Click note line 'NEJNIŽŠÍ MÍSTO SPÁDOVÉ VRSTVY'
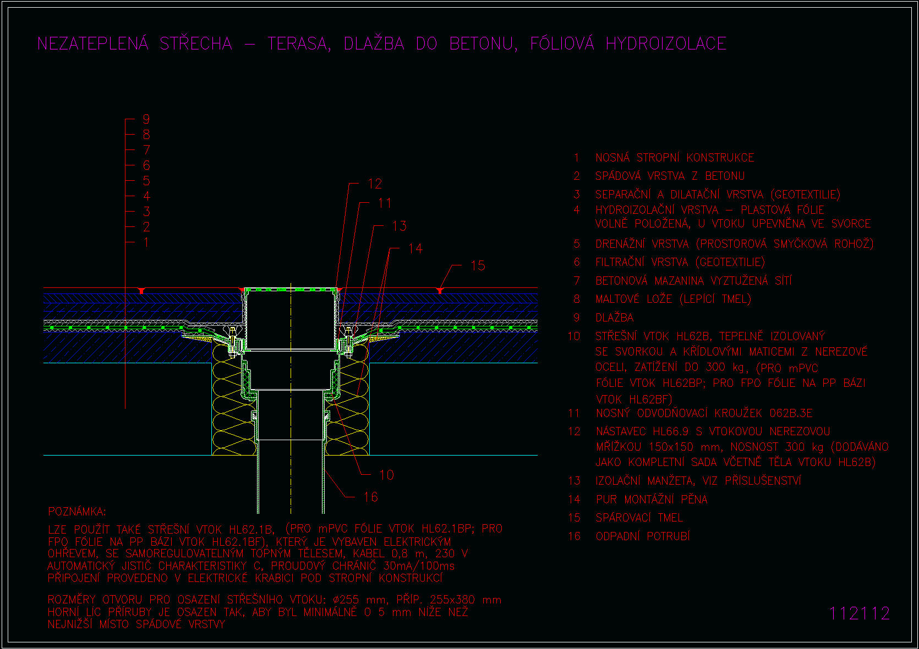Screen dimensions: 919x649 point(136,624)
